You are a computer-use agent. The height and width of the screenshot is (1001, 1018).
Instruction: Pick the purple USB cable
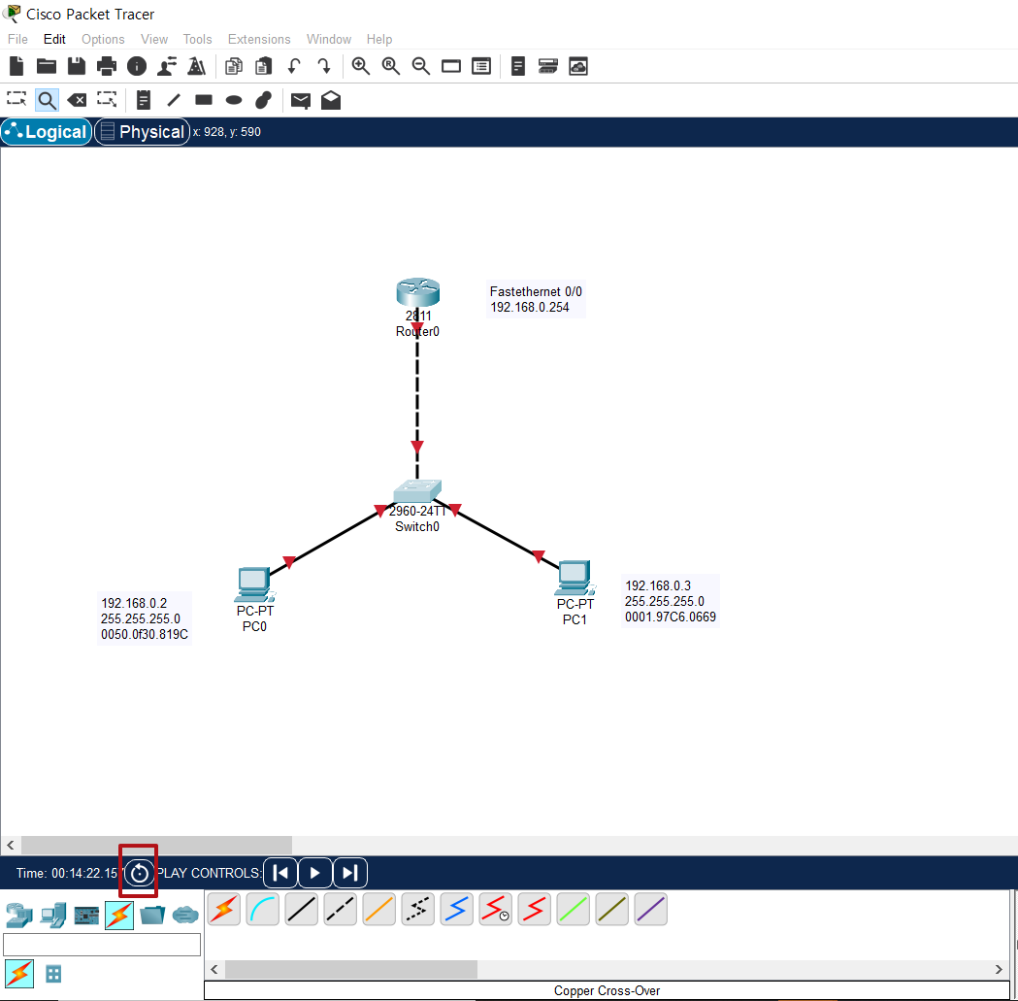click(650, 909)
